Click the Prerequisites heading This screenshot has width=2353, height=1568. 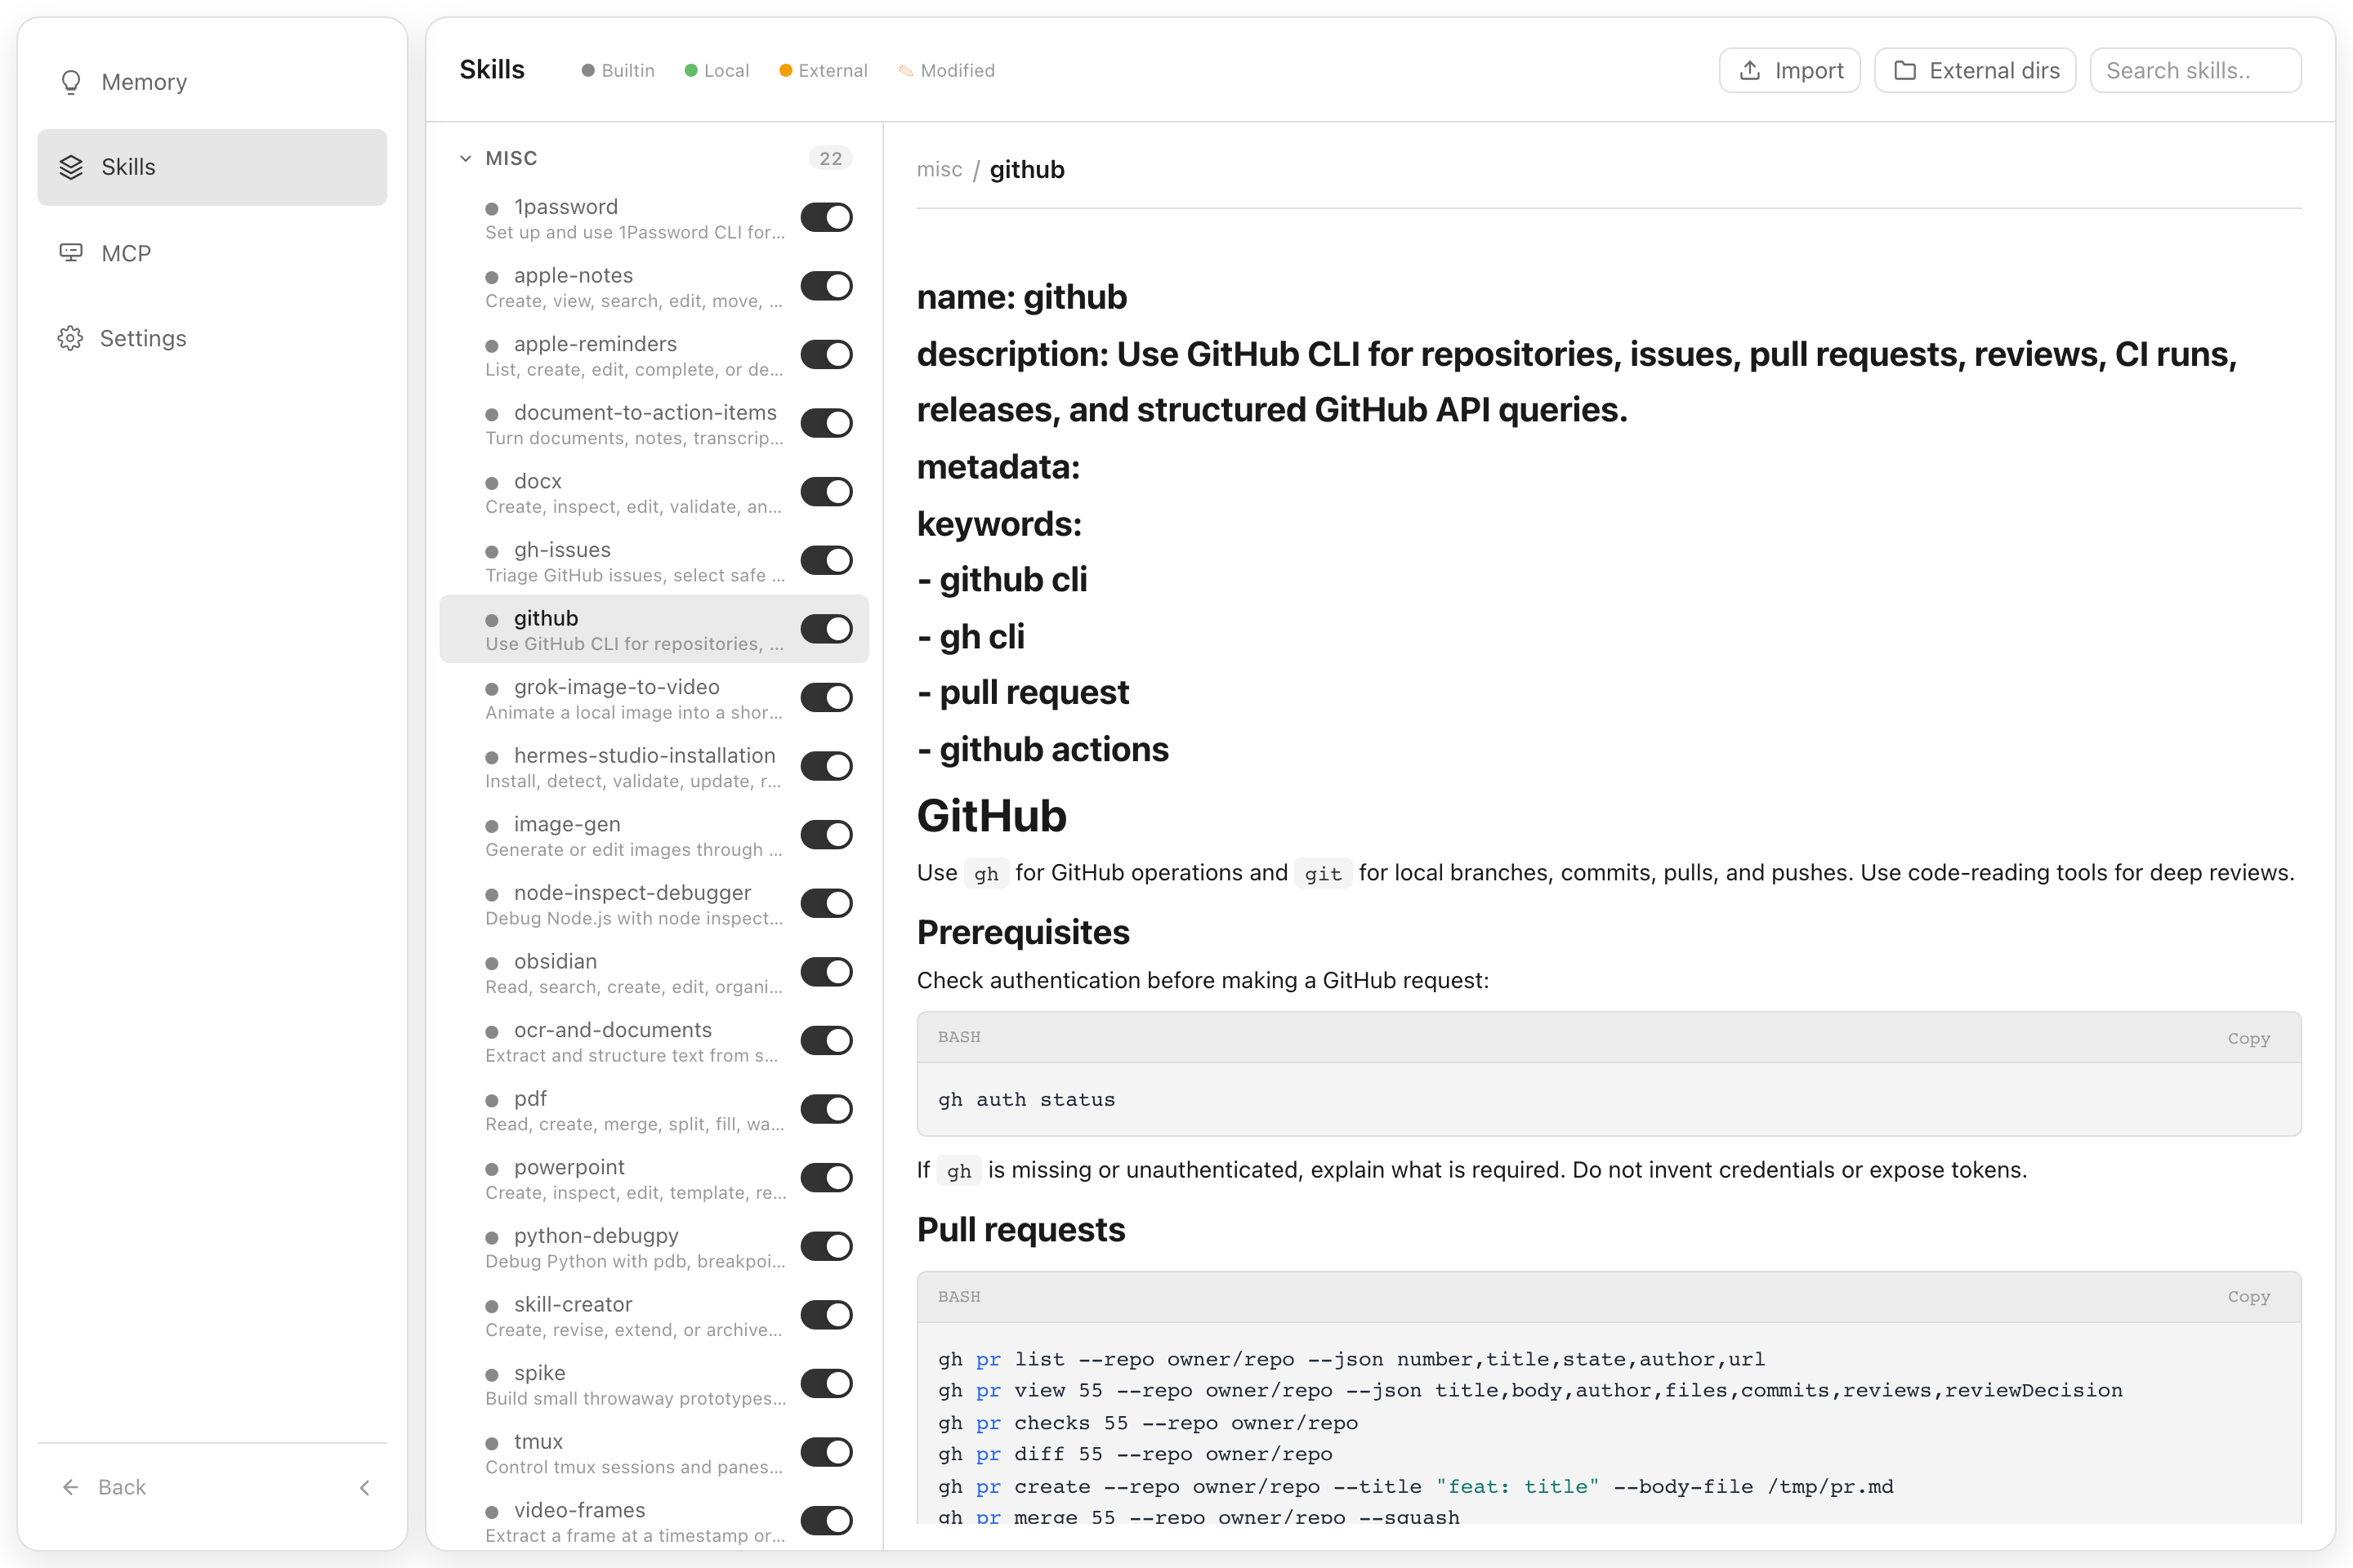(x=1022, y=932)
